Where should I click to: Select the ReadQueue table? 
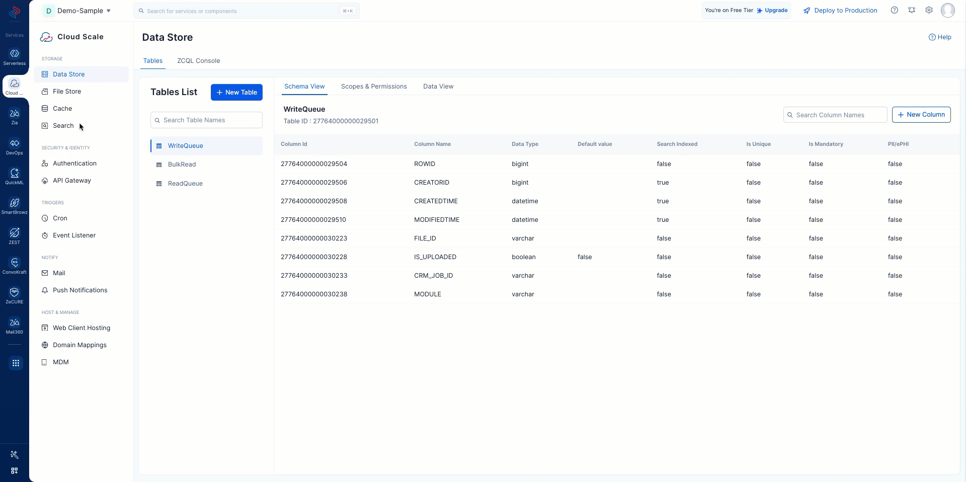pos(185,184)
